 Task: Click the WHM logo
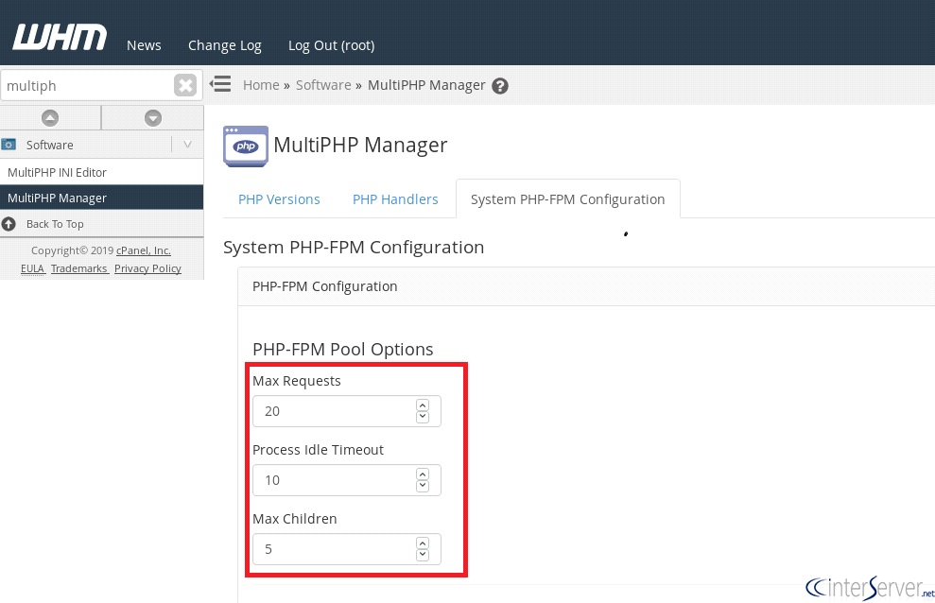pyautogui.click(x=60, y=37)
